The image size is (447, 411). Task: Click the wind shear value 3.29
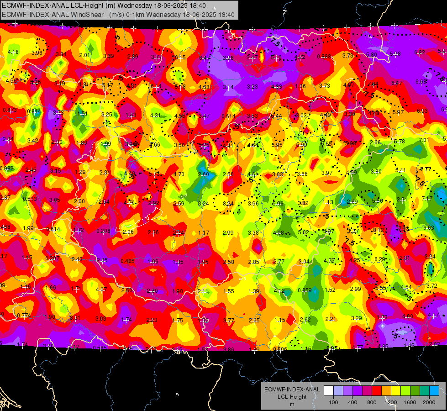[x=356, y=318]
